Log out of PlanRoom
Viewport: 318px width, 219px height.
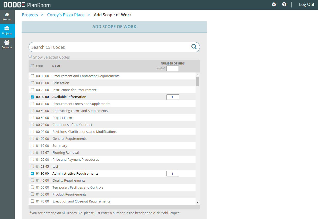[306, 4]
